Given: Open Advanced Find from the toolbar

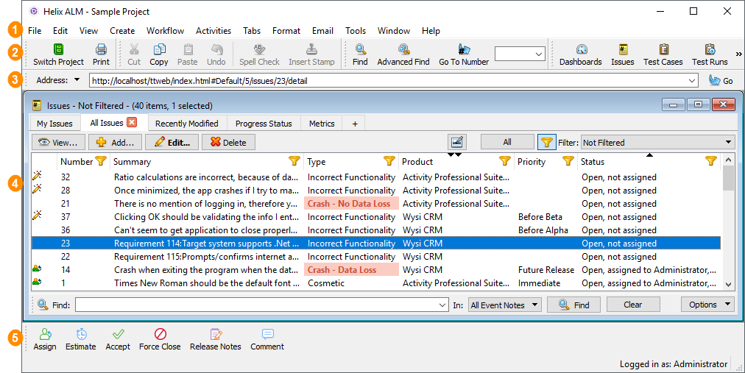Looking at the screenshot, I should [403, 49].
